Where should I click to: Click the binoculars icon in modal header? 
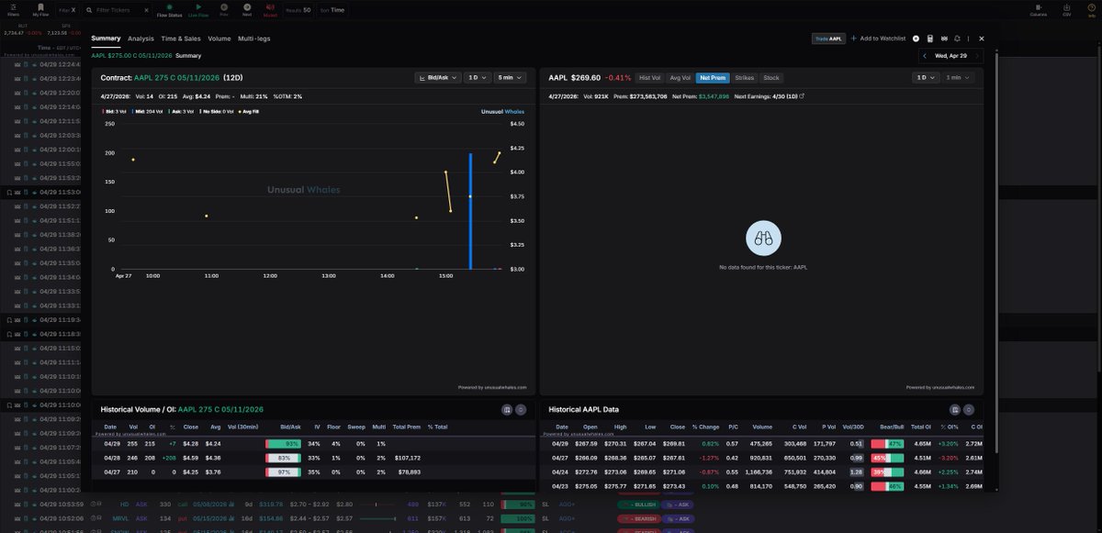(944, 39)
